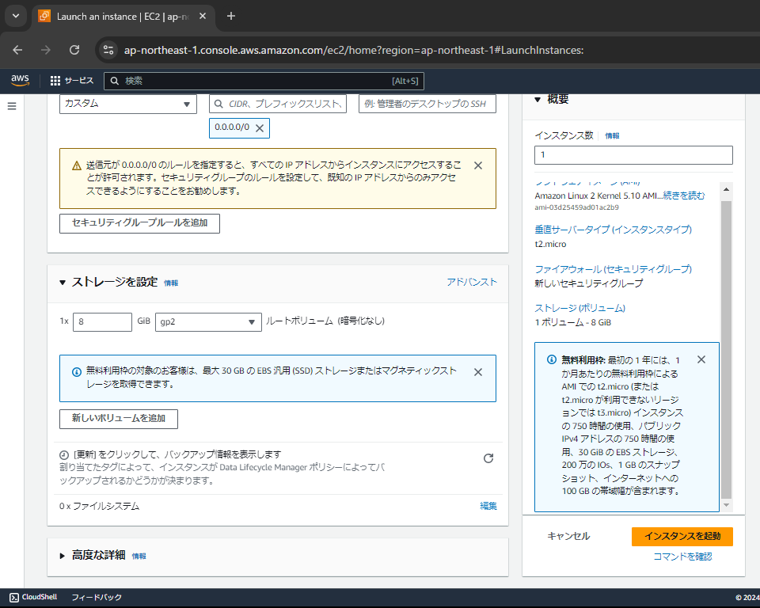
Task: Expand the 高度な詳細 section
Action: click(63, 556)
